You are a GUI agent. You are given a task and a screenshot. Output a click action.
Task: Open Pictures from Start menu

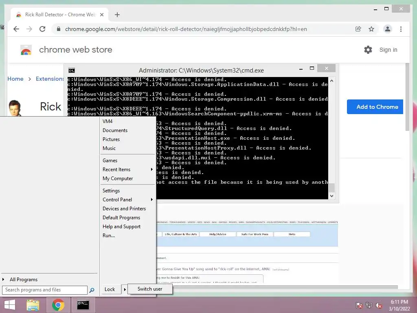111,139
